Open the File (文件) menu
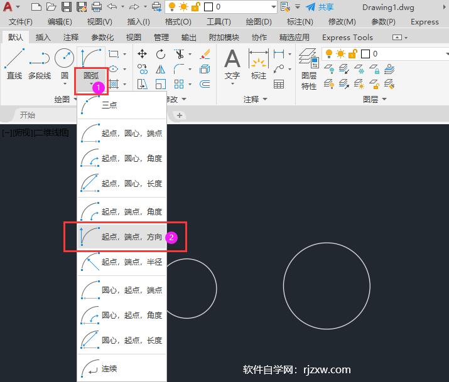Image resolution: width=449 pixels, height=382 pixels. pos(20,22)
